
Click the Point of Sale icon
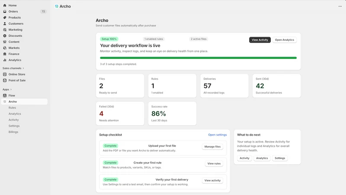[x=5, y=80]
